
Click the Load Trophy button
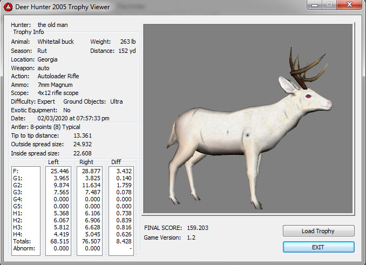(x=318, y=231)
